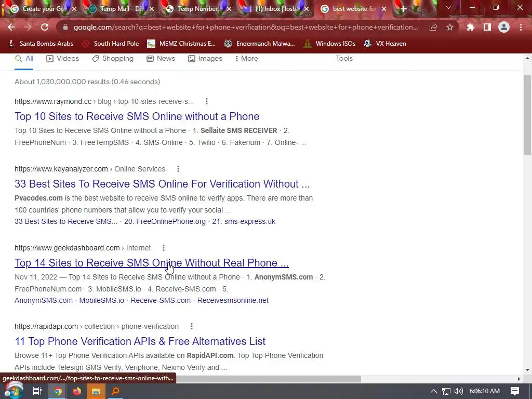
Task: Open '33 Best Sites to Receive SMS...' sitelink
Action: point(66,221)
